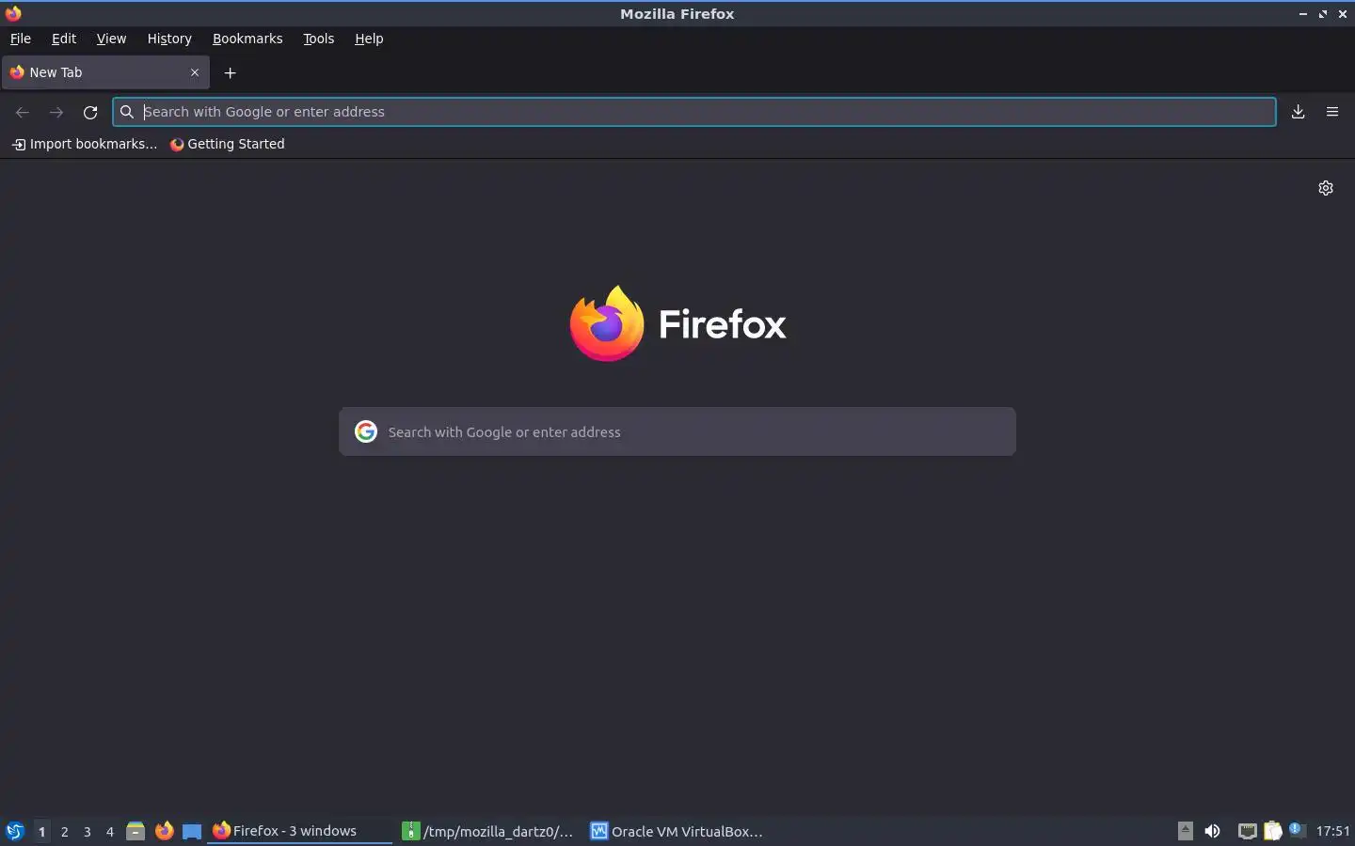The height and width of the screenshot is (846, 1355).
Task: Minimize the Firefox window
Action: point(1303,14)
